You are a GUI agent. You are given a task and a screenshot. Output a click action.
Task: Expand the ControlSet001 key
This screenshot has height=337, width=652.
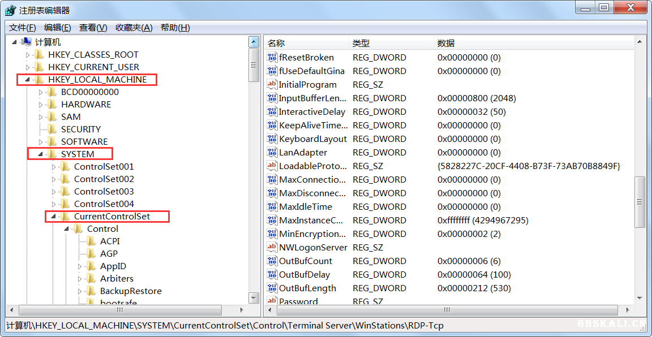click(x=54, y=167)
